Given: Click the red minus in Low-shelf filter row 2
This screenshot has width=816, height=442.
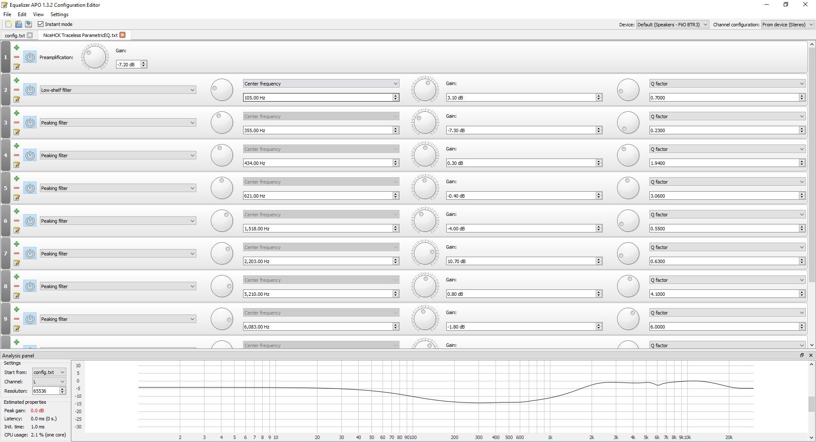Looking at the screenshot, I should pos(17,90).
